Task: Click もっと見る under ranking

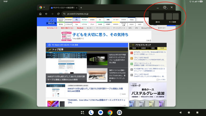Action: point(161,80)
